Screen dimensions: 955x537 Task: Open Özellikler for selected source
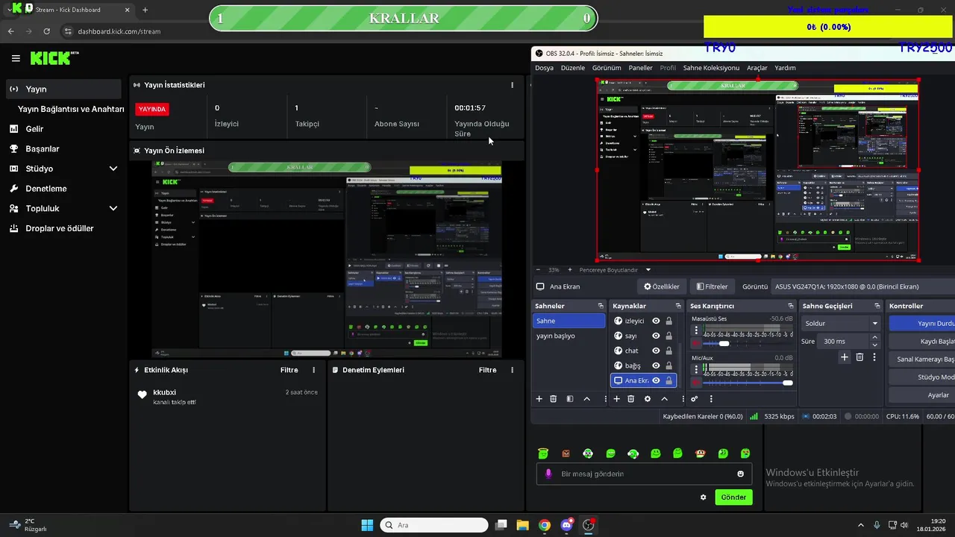coord(662,286)
